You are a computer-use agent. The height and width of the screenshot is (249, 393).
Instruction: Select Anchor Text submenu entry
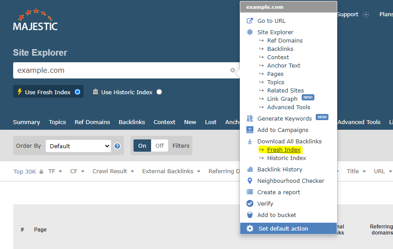point(284,66)
